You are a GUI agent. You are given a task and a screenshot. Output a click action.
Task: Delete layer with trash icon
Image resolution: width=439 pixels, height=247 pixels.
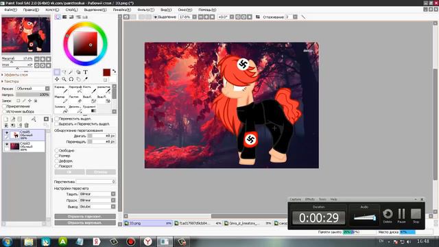27,125
